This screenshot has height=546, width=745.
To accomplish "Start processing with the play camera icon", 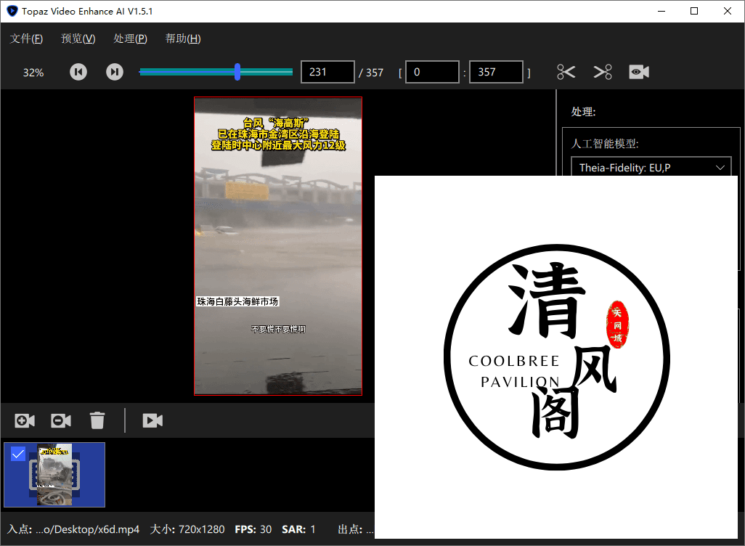I will (x=152, y=420).
